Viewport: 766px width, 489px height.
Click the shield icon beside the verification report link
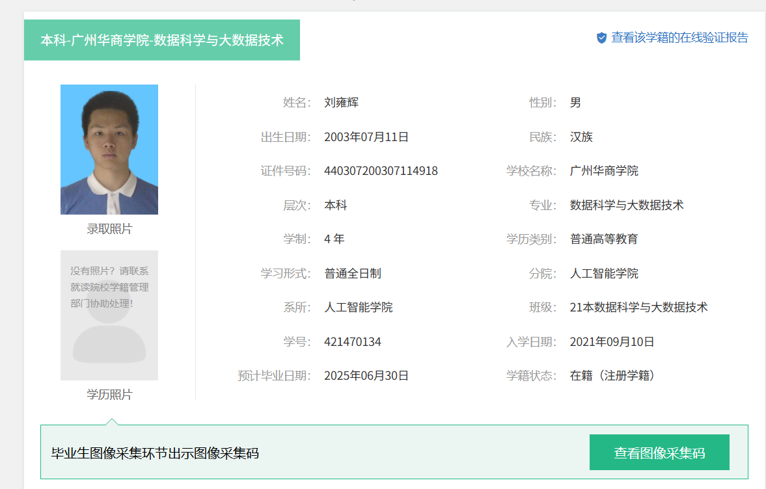coord(601,38)
